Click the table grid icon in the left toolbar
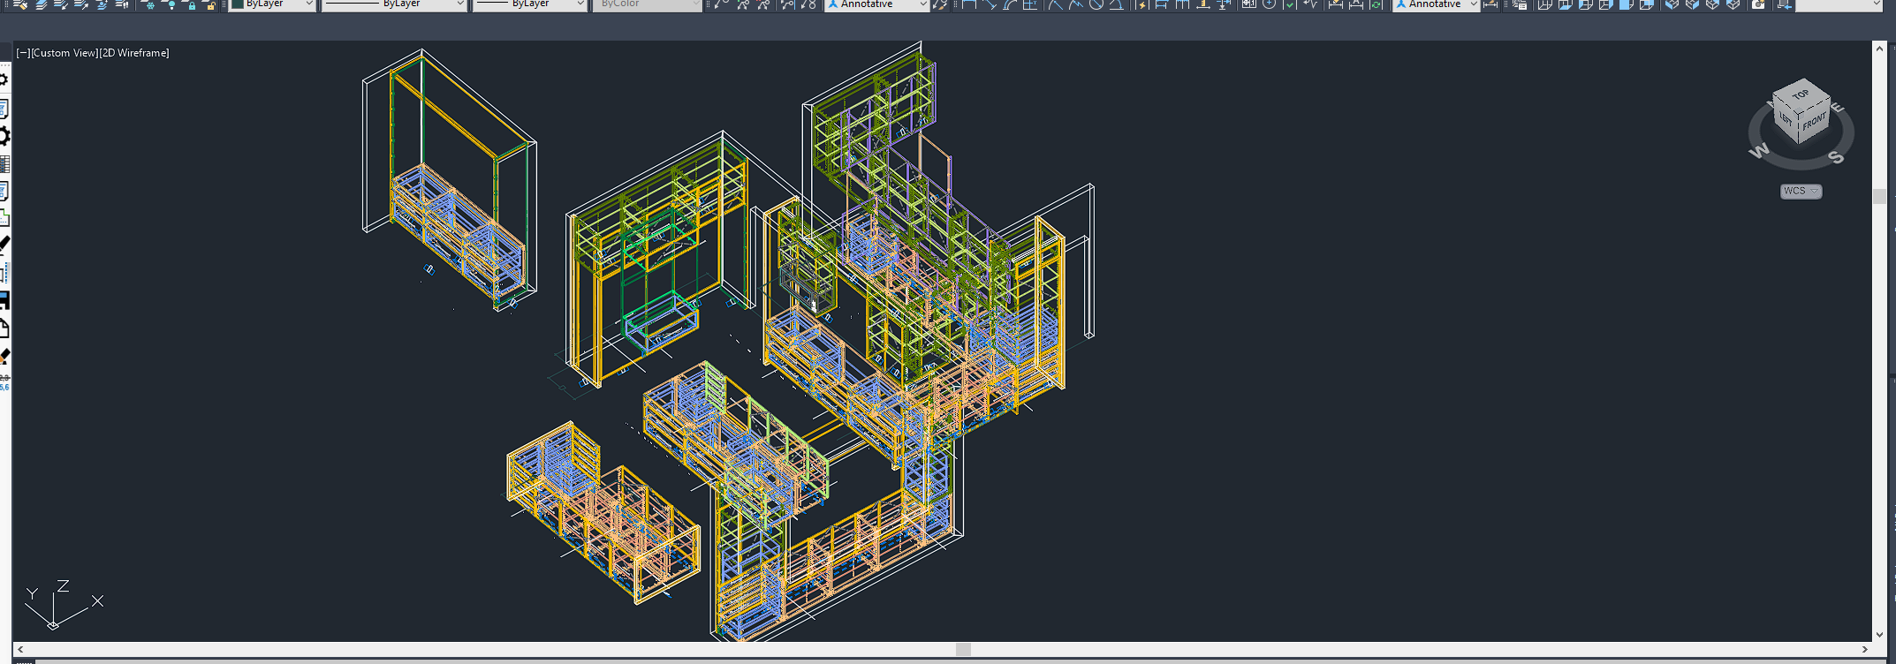 [x=4, y=163]
